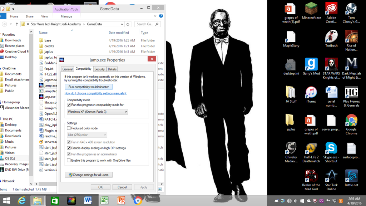Select the OS (C:) drive in sidebar
The width and height of the screenshot is (366, 206).
pyautogui.click(x=10, y=158)
